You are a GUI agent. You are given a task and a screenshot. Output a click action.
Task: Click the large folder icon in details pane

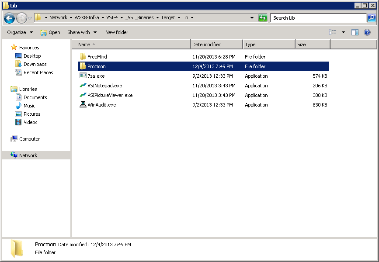pos(17,248)
